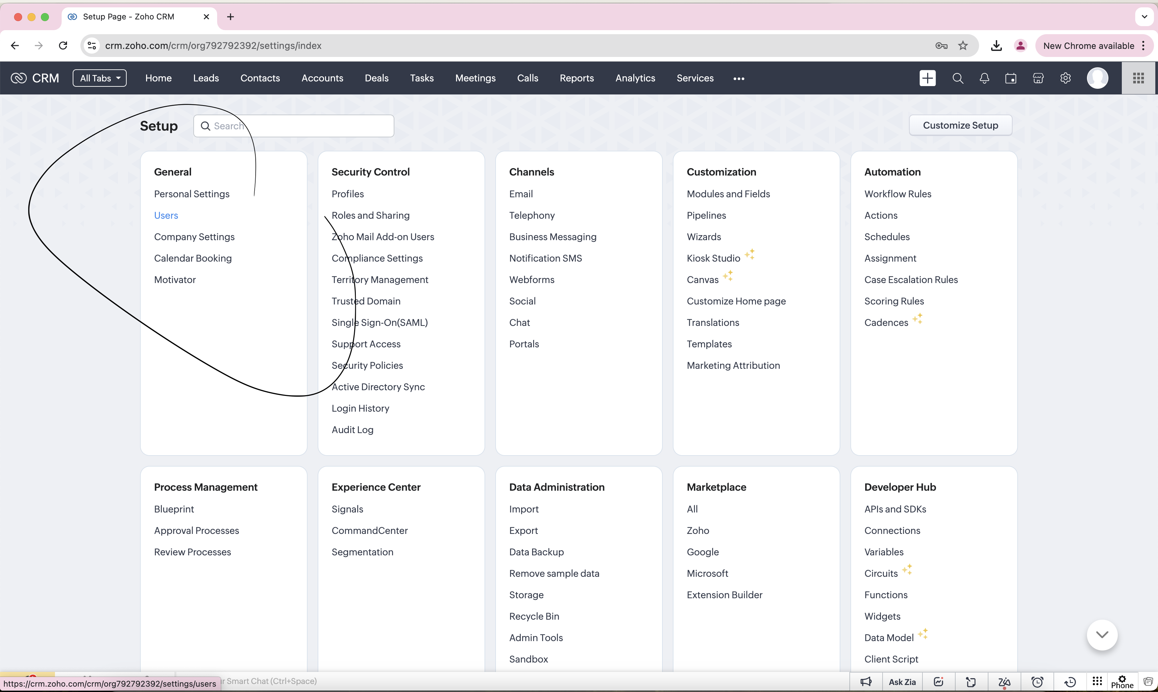Open Signals under Experience Center

click(347, 509)
